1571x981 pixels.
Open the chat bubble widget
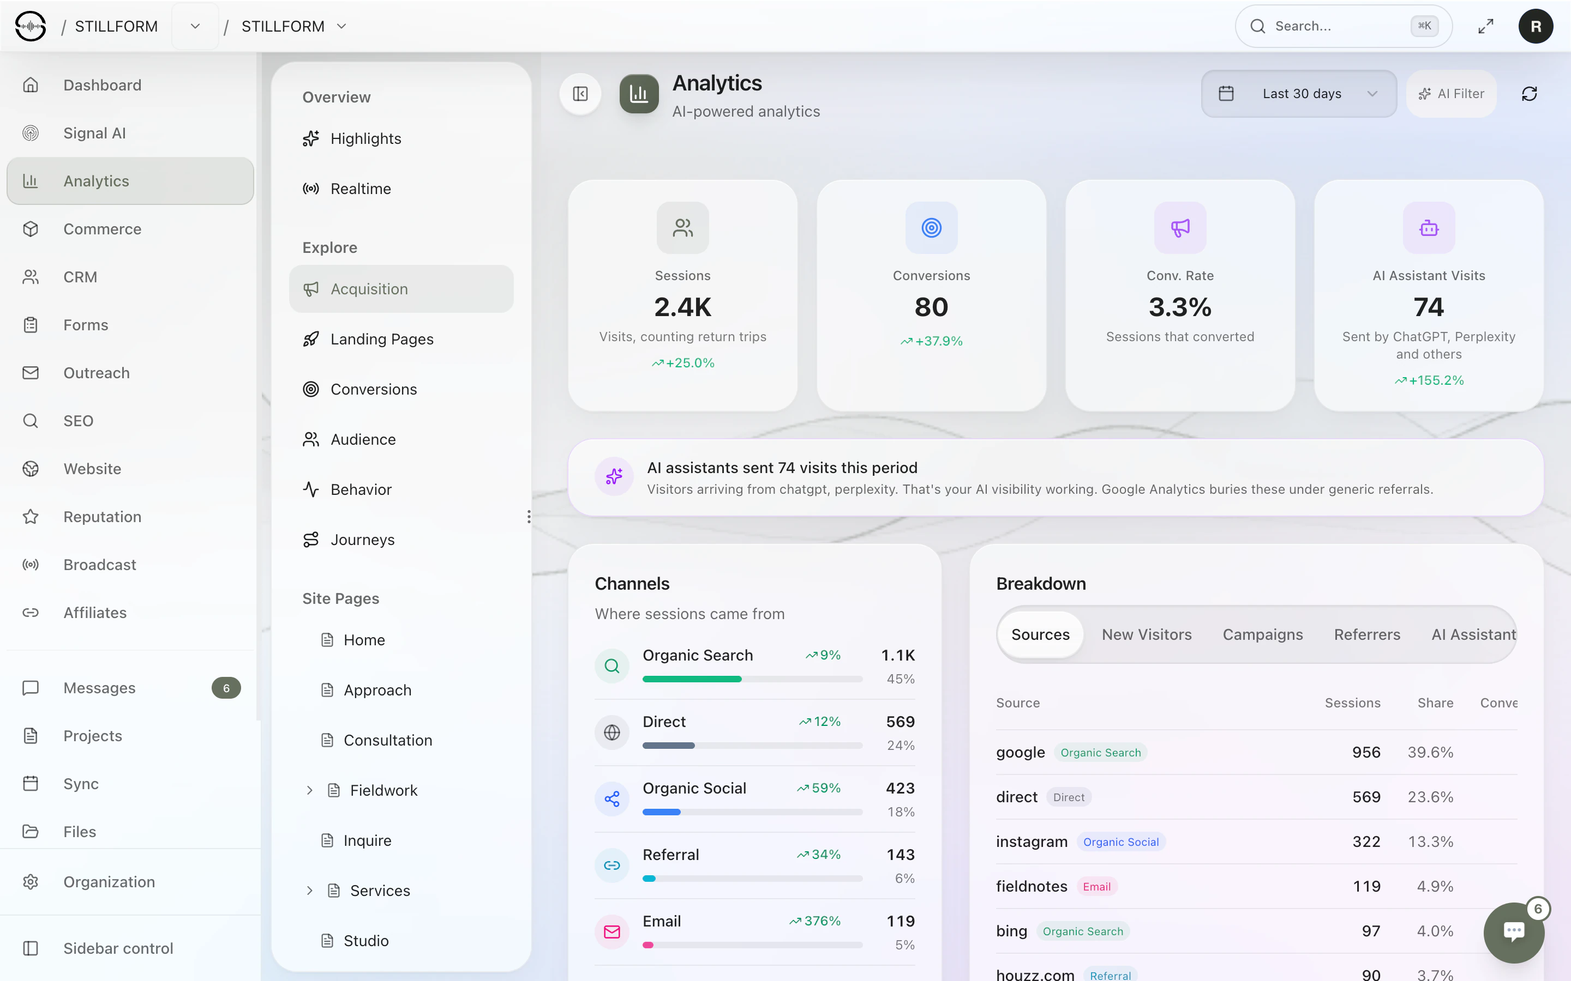(x=1514, y=932)
